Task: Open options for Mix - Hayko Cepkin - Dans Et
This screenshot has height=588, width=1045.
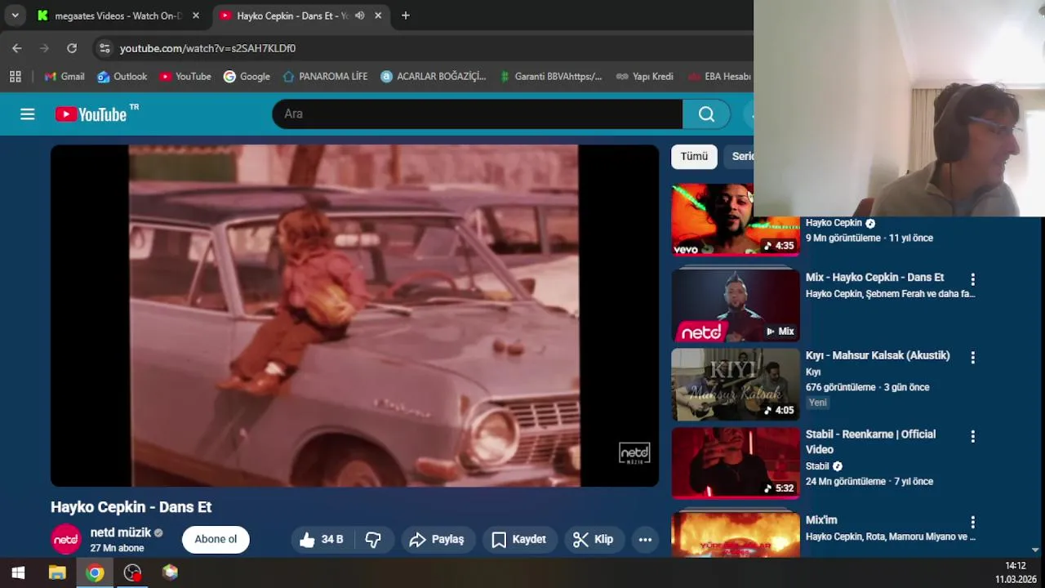Action: (972, 279)
